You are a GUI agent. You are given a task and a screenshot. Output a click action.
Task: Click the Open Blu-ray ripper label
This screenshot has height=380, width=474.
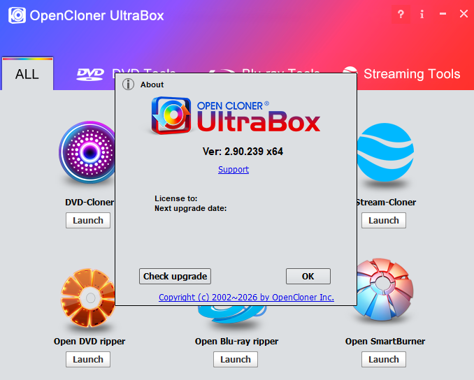(x=236, y=342)
